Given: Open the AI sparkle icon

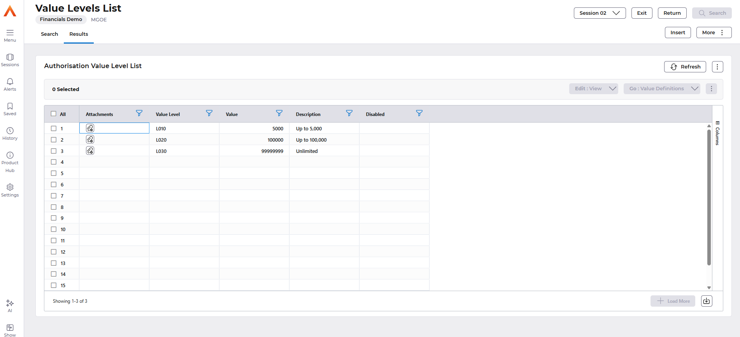Looking at the screenshot, I should pos(10,303).
